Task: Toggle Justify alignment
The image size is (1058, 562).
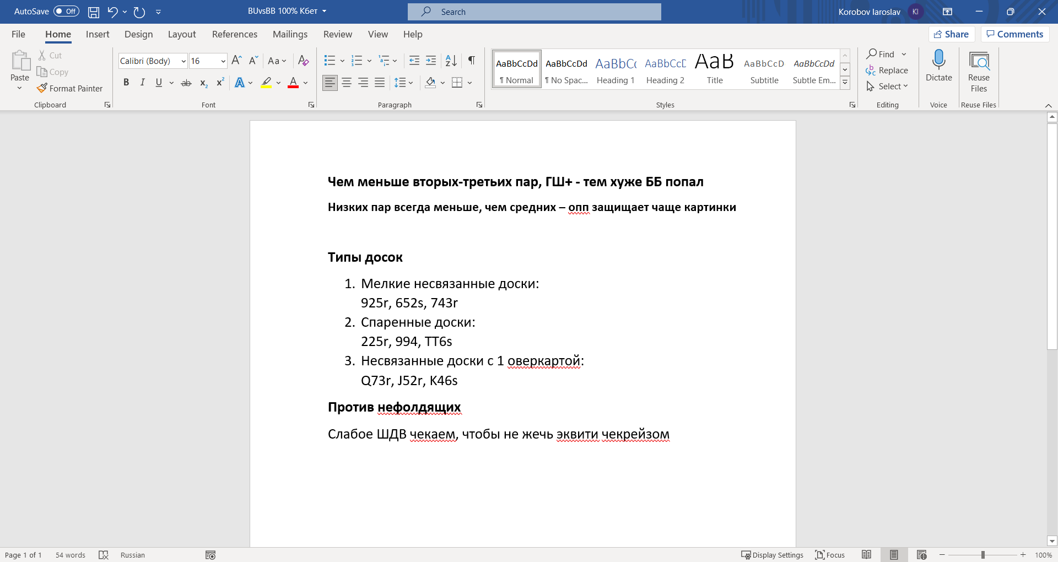Action: (380, 83)
